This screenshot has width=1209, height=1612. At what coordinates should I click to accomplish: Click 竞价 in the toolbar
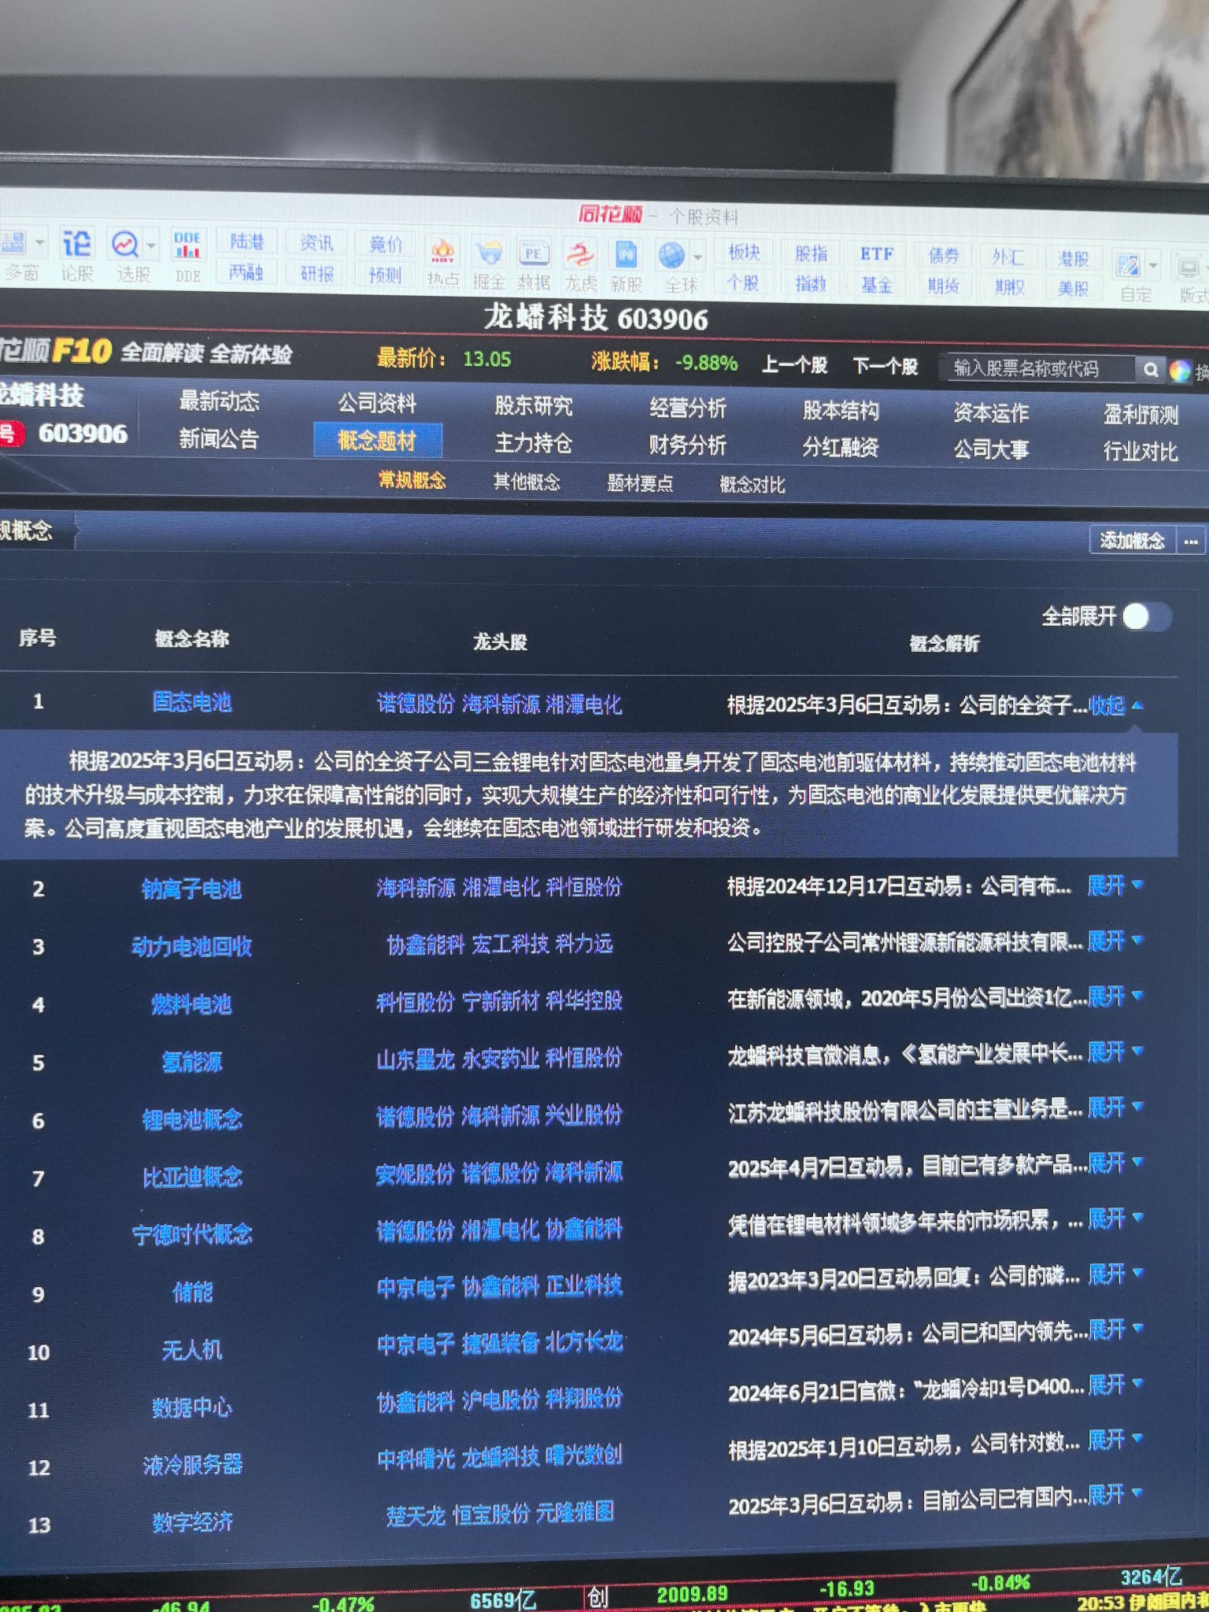(x=385, y=245)
